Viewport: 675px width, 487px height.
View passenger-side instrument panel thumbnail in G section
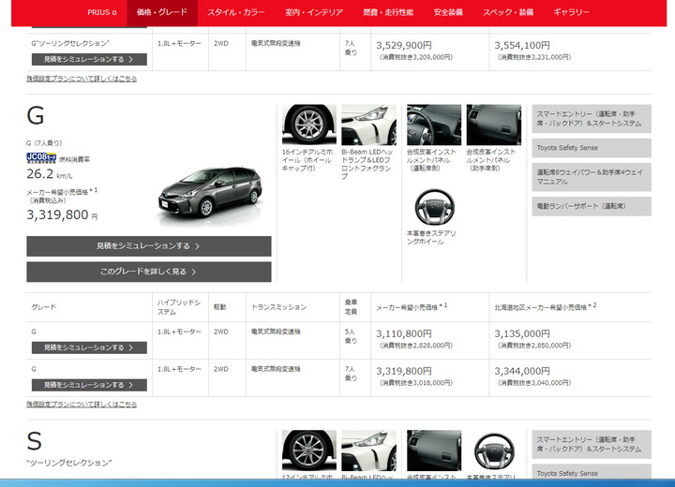[494, 125]
